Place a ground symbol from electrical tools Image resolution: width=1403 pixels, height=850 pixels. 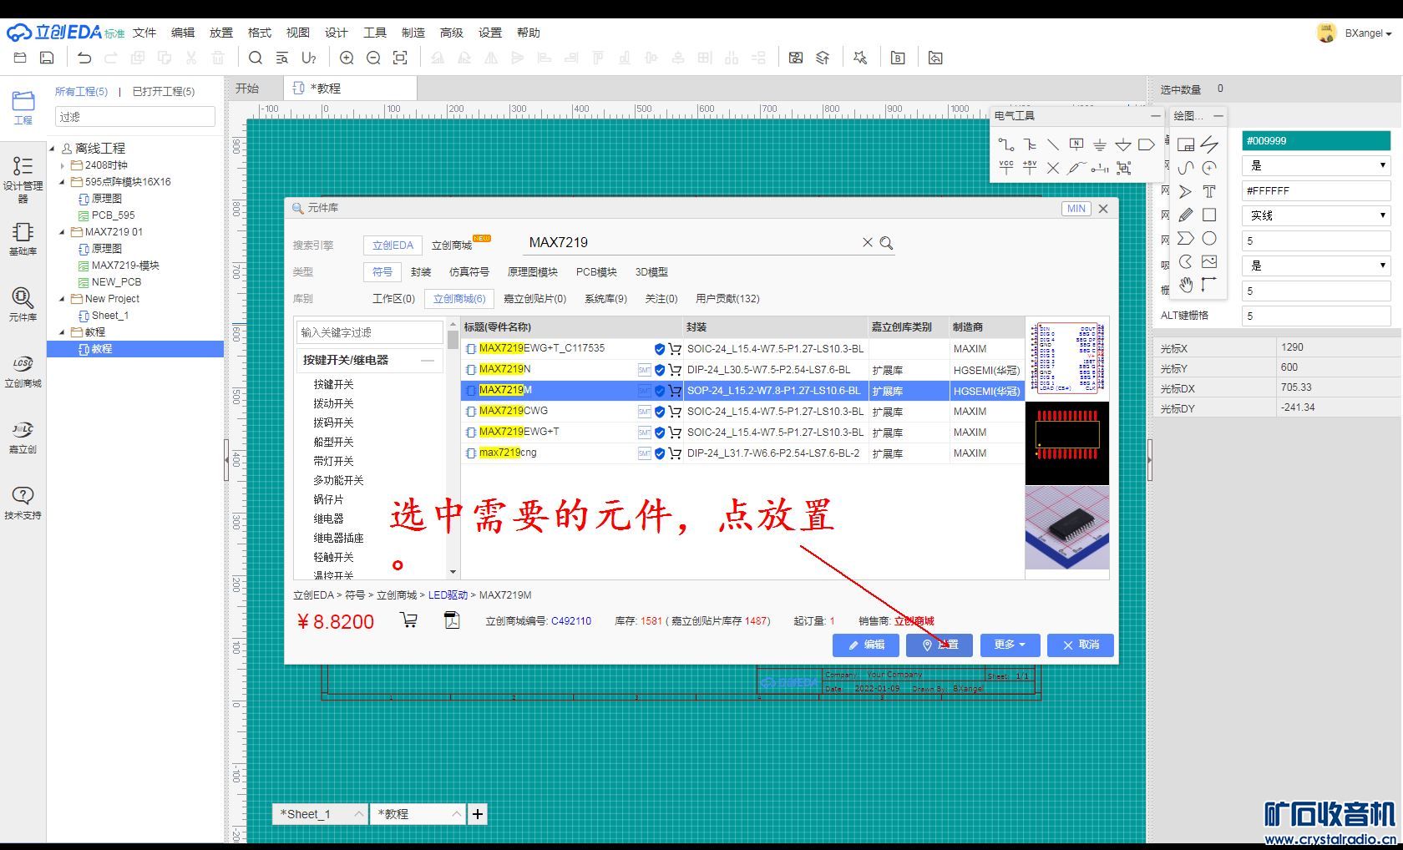click(x=1100, y=144)
